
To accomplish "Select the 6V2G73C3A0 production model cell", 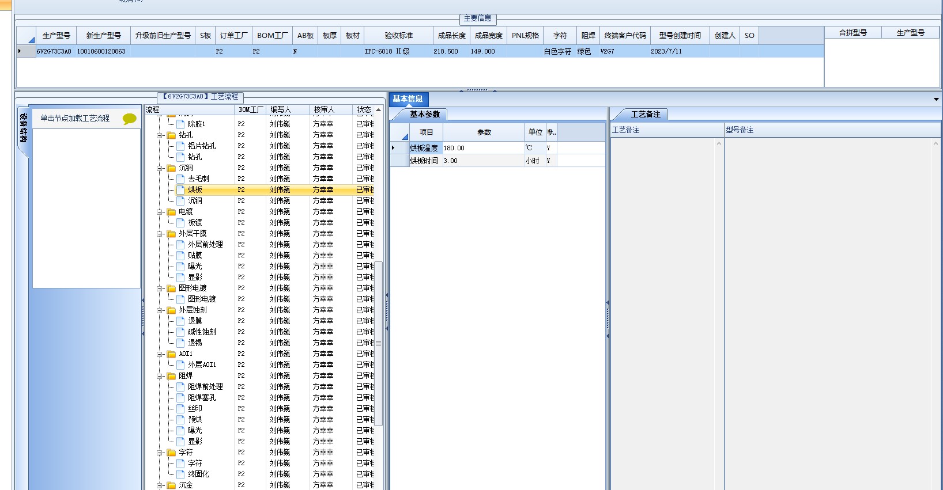I will (x=56, y=51).
